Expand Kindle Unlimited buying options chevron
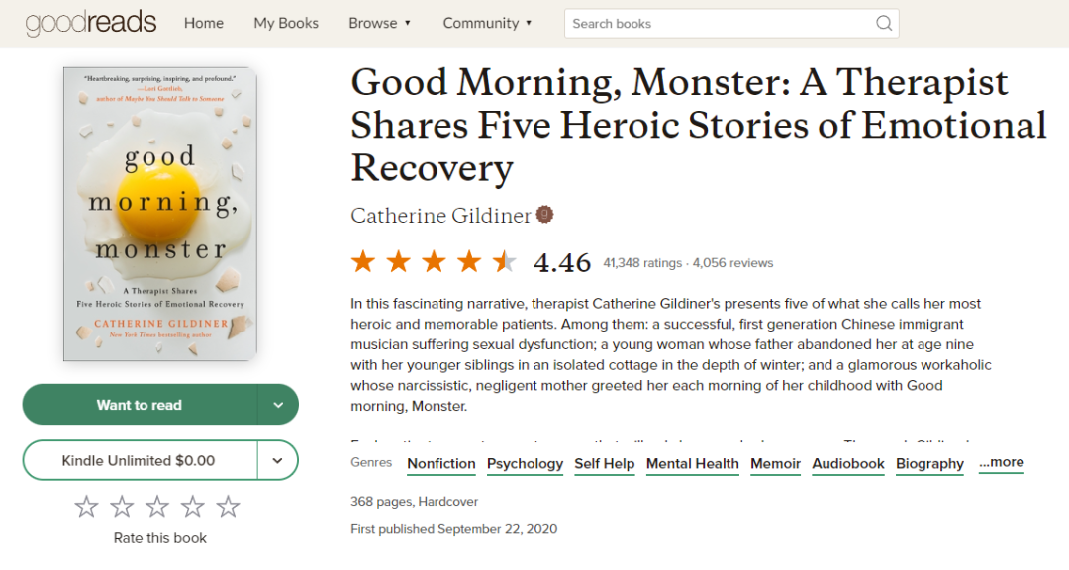The image size is (1069, 570). 278,460
